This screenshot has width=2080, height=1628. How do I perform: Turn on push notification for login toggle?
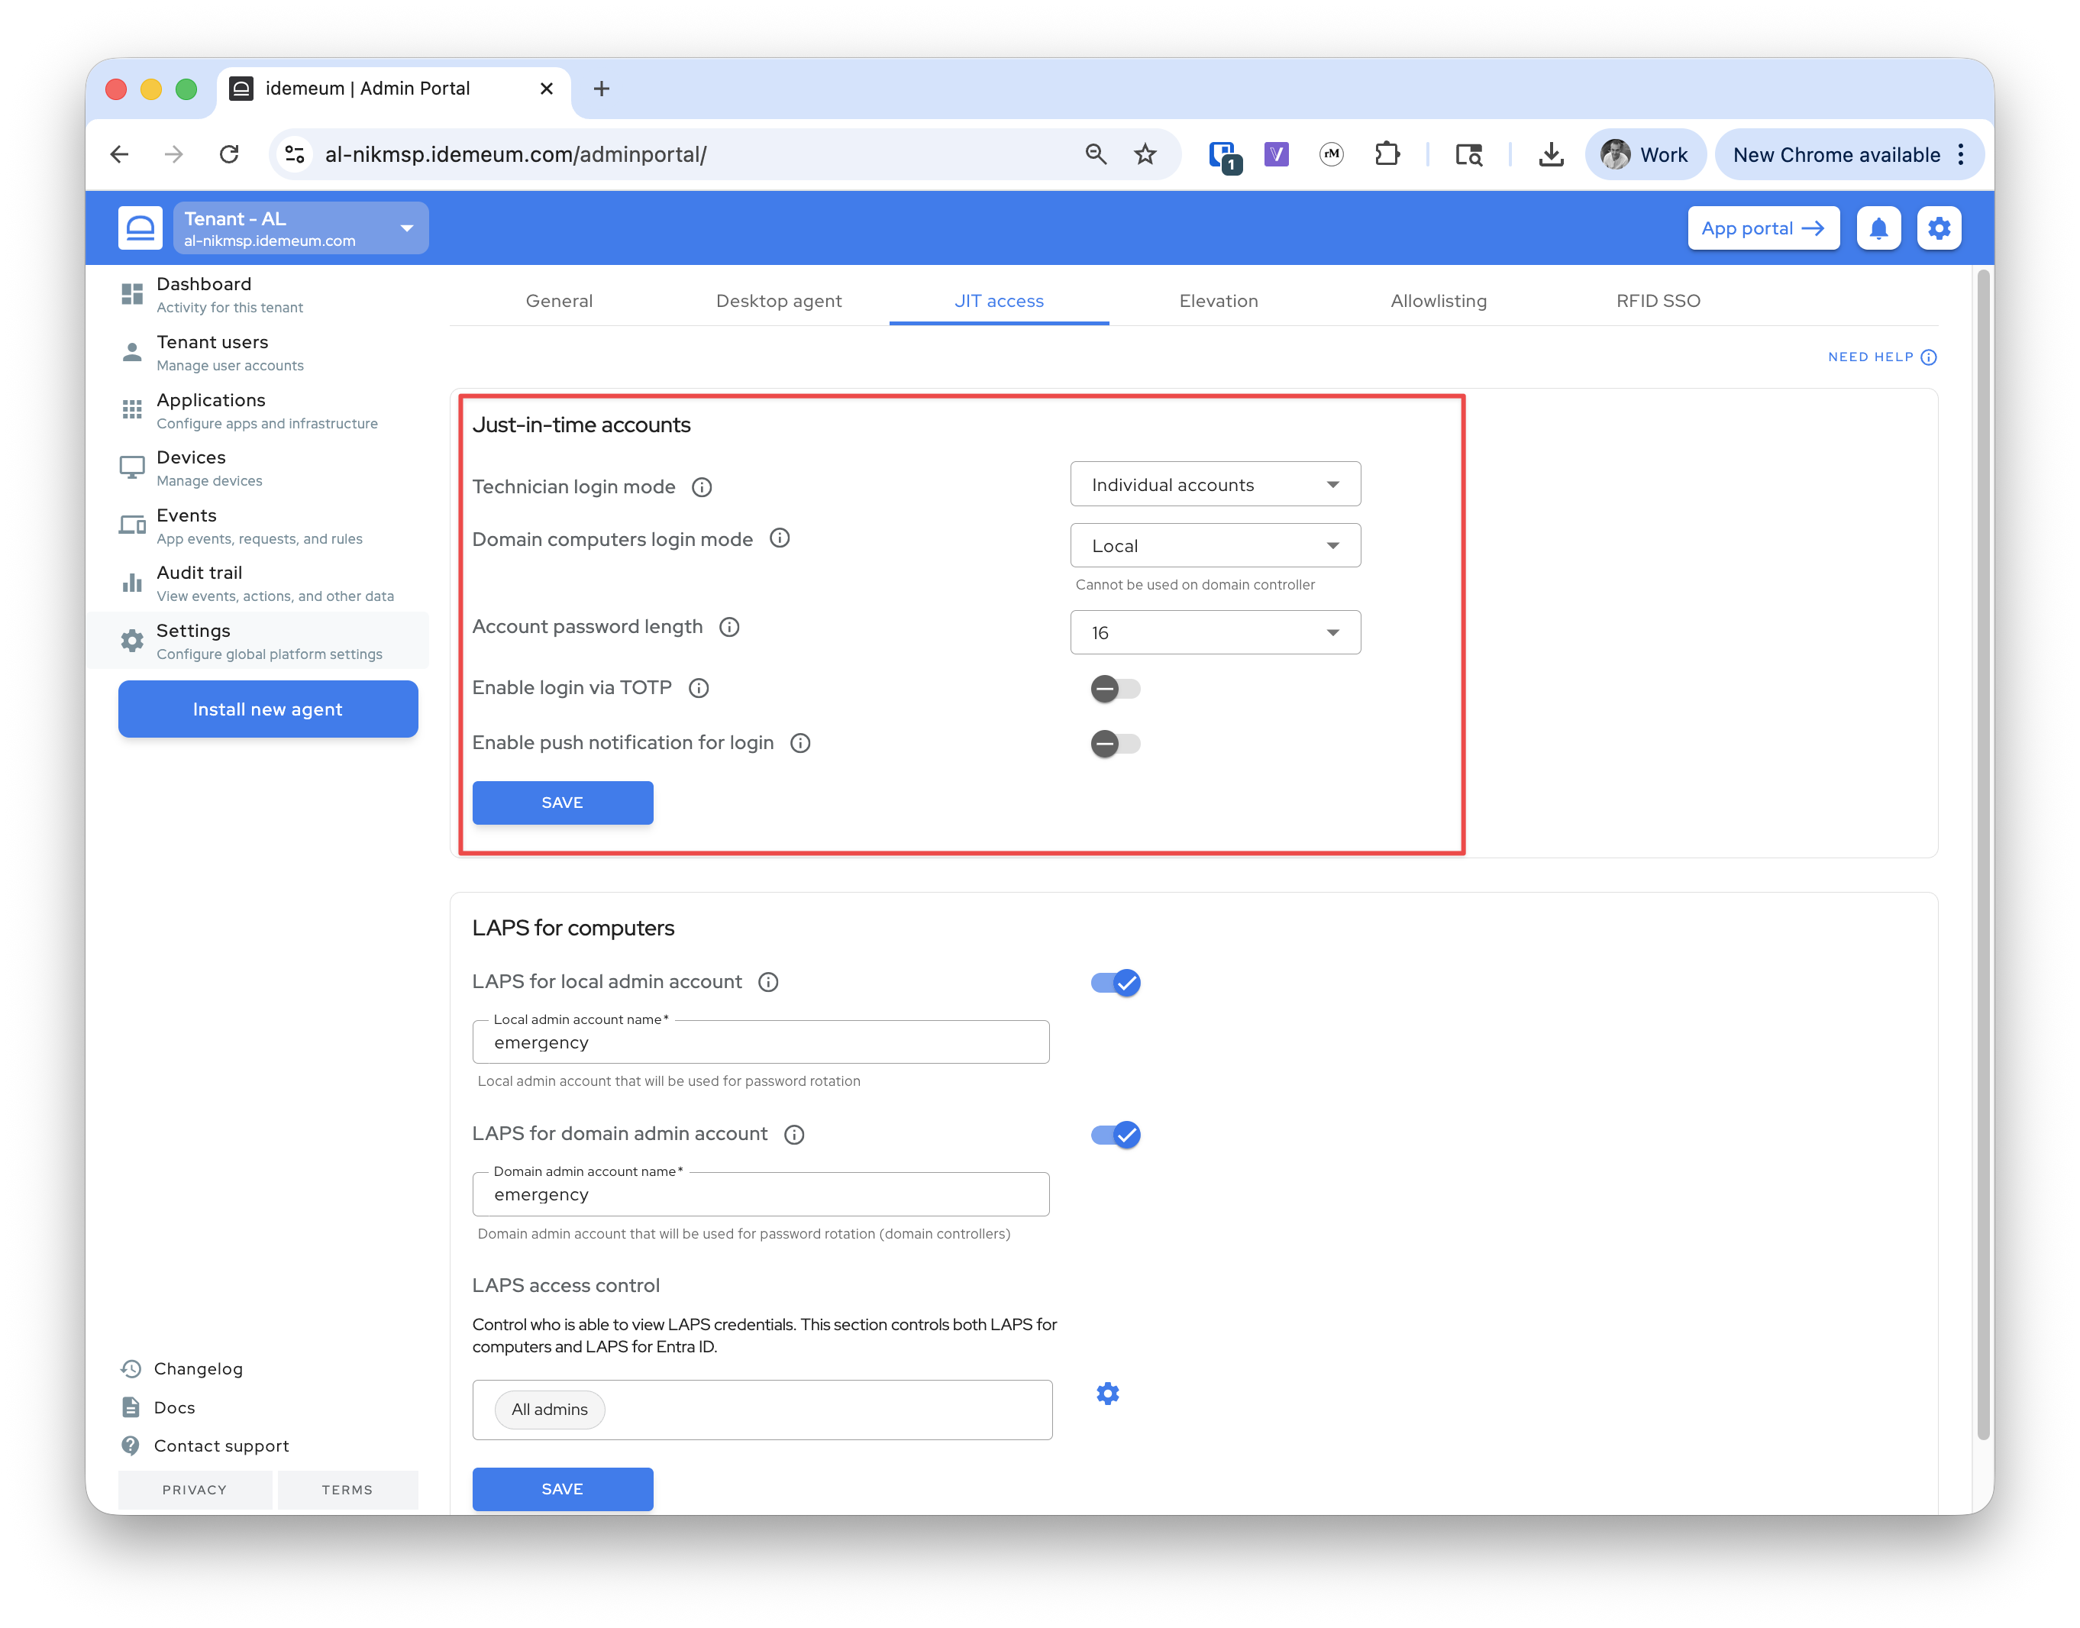coord(1114,744)
